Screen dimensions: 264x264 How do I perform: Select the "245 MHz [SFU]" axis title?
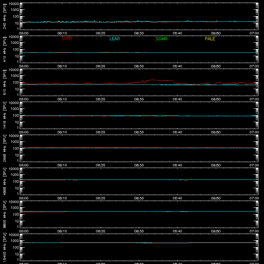click(x=4, y=16)
